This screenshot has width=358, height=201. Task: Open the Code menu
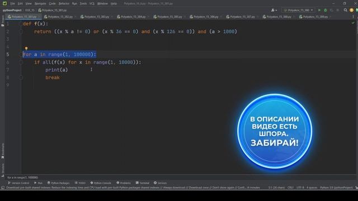tap(52, 3)
